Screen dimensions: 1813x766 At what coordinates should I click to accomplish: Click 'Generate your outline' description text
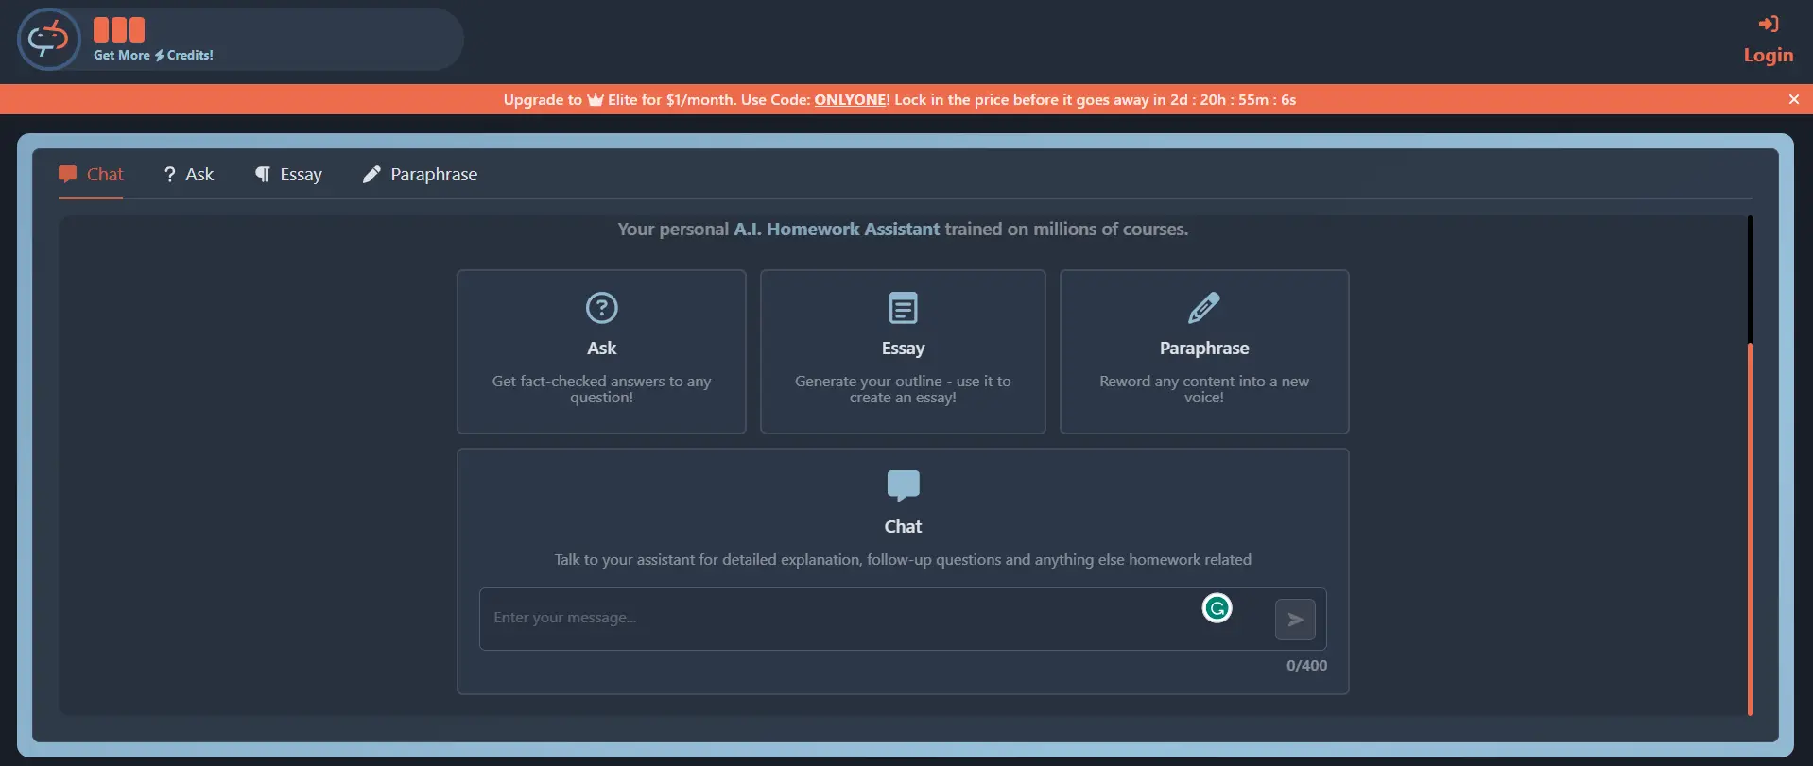pos(903,389)
